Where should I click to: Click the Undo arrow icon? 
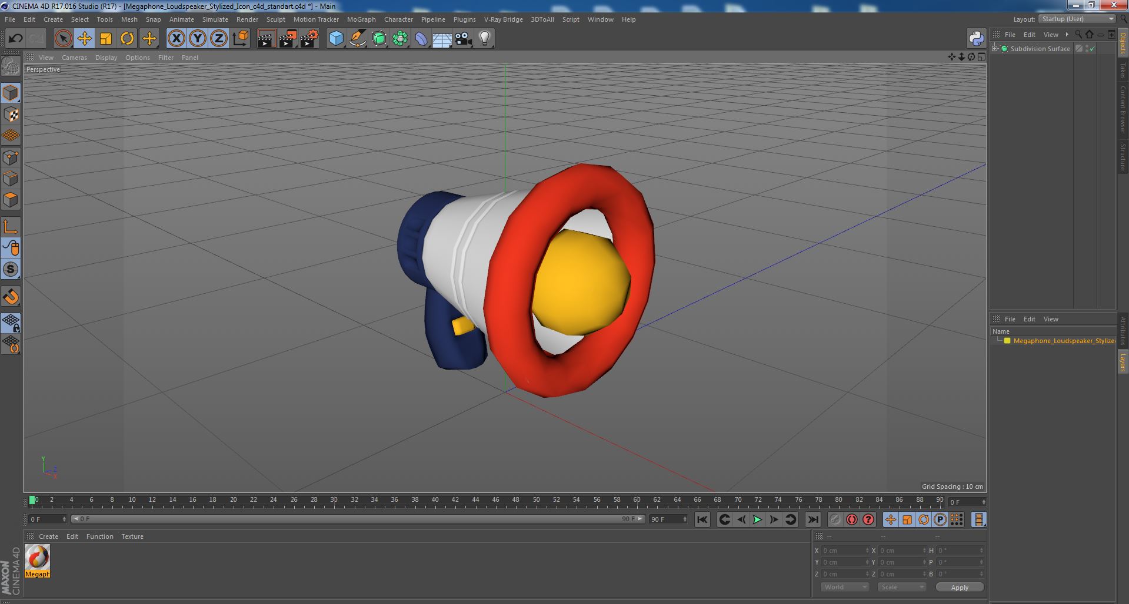point(15,39)
